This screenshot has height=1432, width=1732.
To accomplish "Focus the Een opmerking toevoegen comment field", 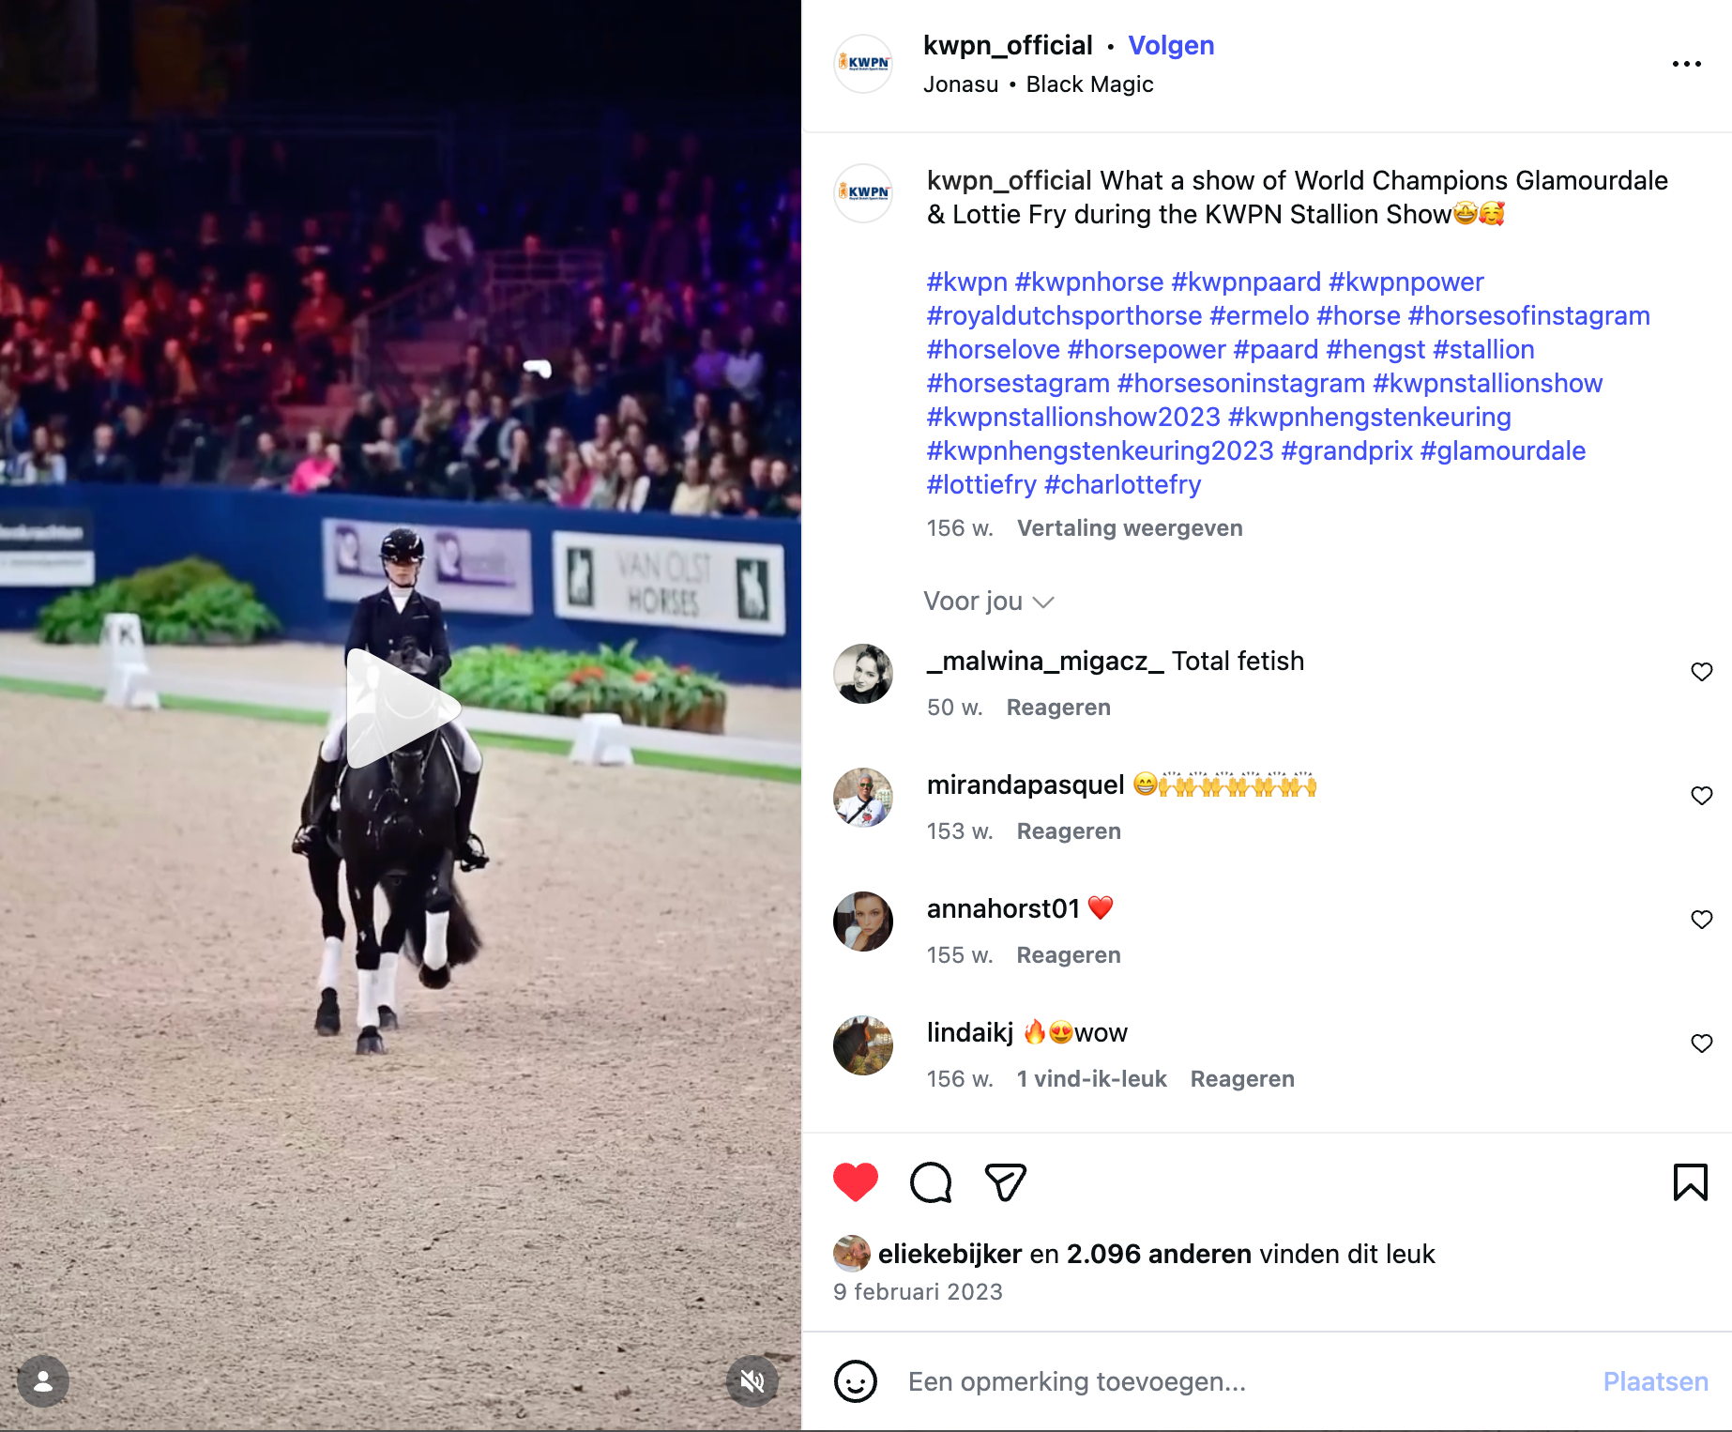I will (x=1238, y=1381).
